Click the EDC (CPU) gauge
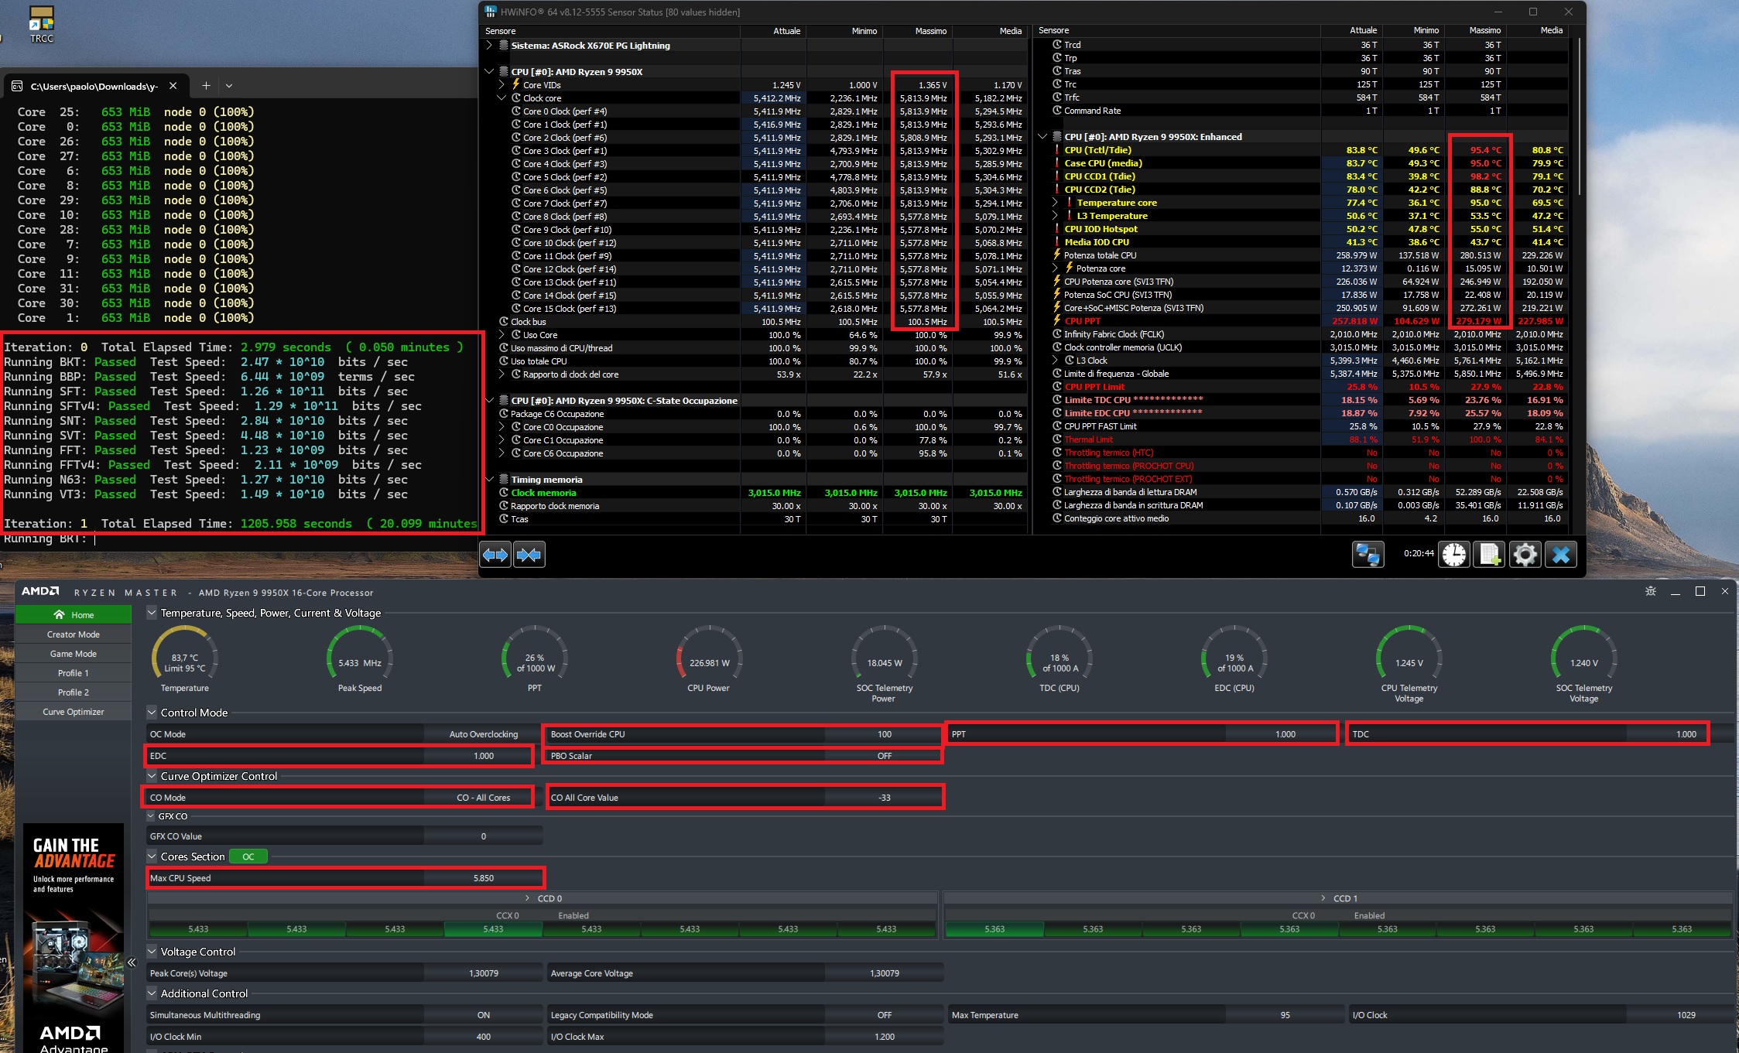The height and width of the screenshot is (1053, 1739). click(x=1234, y=658)
